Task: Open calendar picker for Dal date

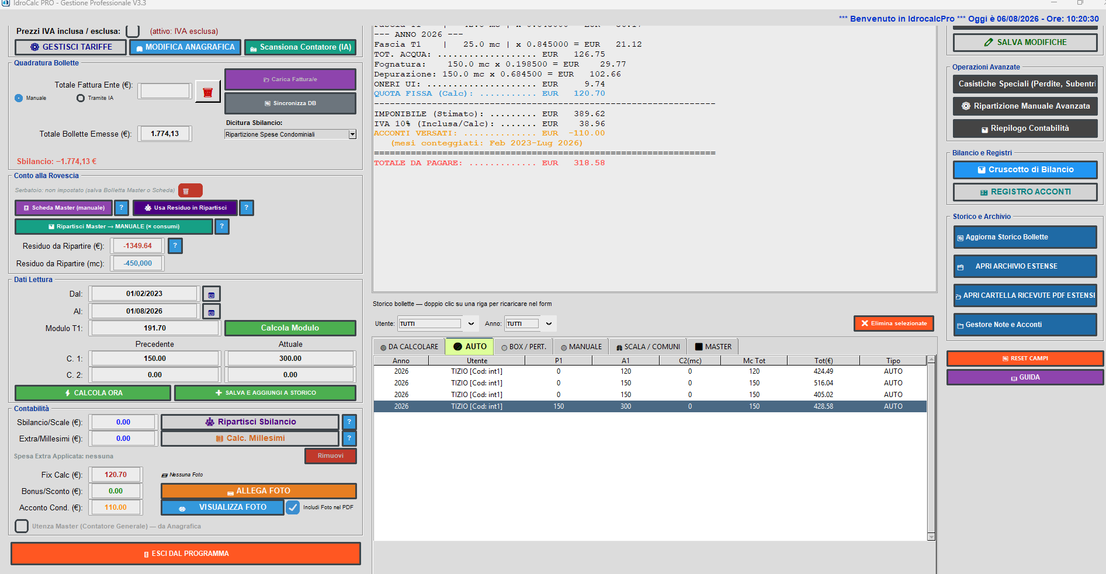Action: [211, 294]
